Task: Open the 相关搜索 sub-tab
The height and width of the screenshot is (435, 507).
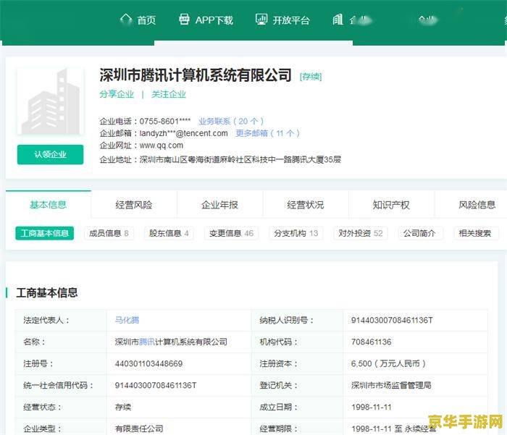Action: (475, 233)
